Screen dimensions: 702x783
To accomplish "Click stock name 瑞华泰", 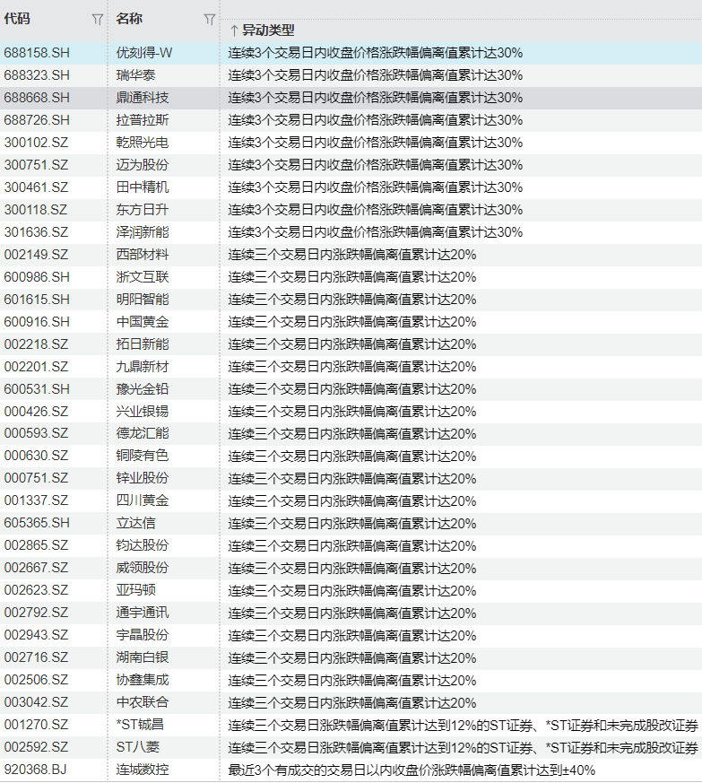I will point(136,75).
